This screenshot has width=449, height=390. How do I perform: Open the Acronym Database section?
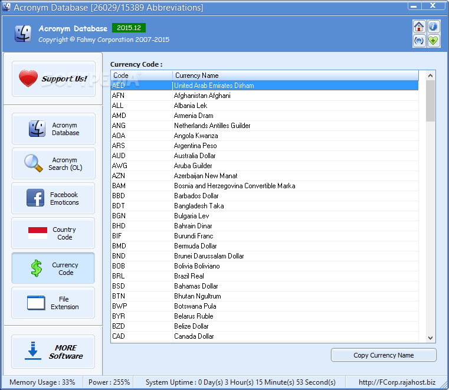point(54,129)
